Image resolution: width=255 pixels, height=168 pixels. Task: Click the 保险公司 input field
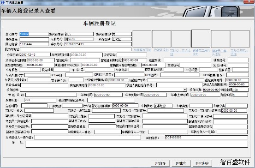coord(51,95)
